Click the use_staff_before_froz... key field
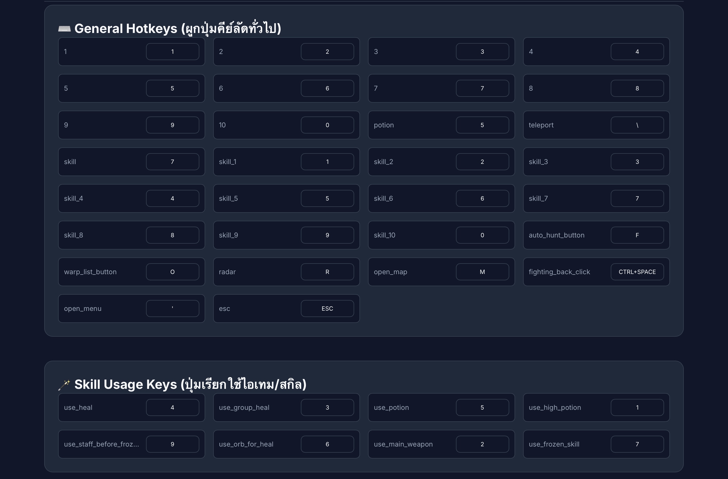Image resolution: width=728 pixels, height=479 pixels. pos(172,444)
